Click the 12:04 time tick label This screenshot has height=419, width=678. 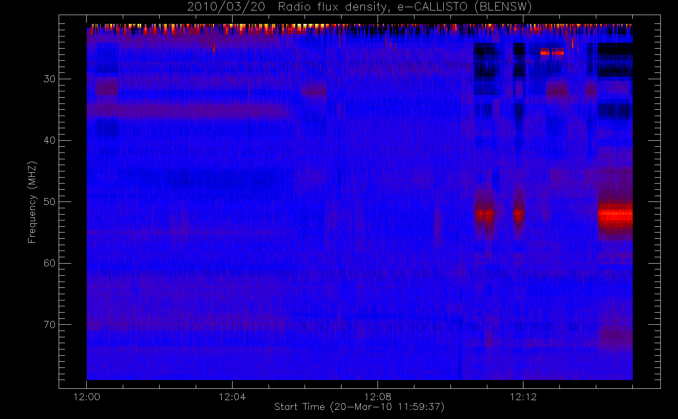(x=232, y=397)
